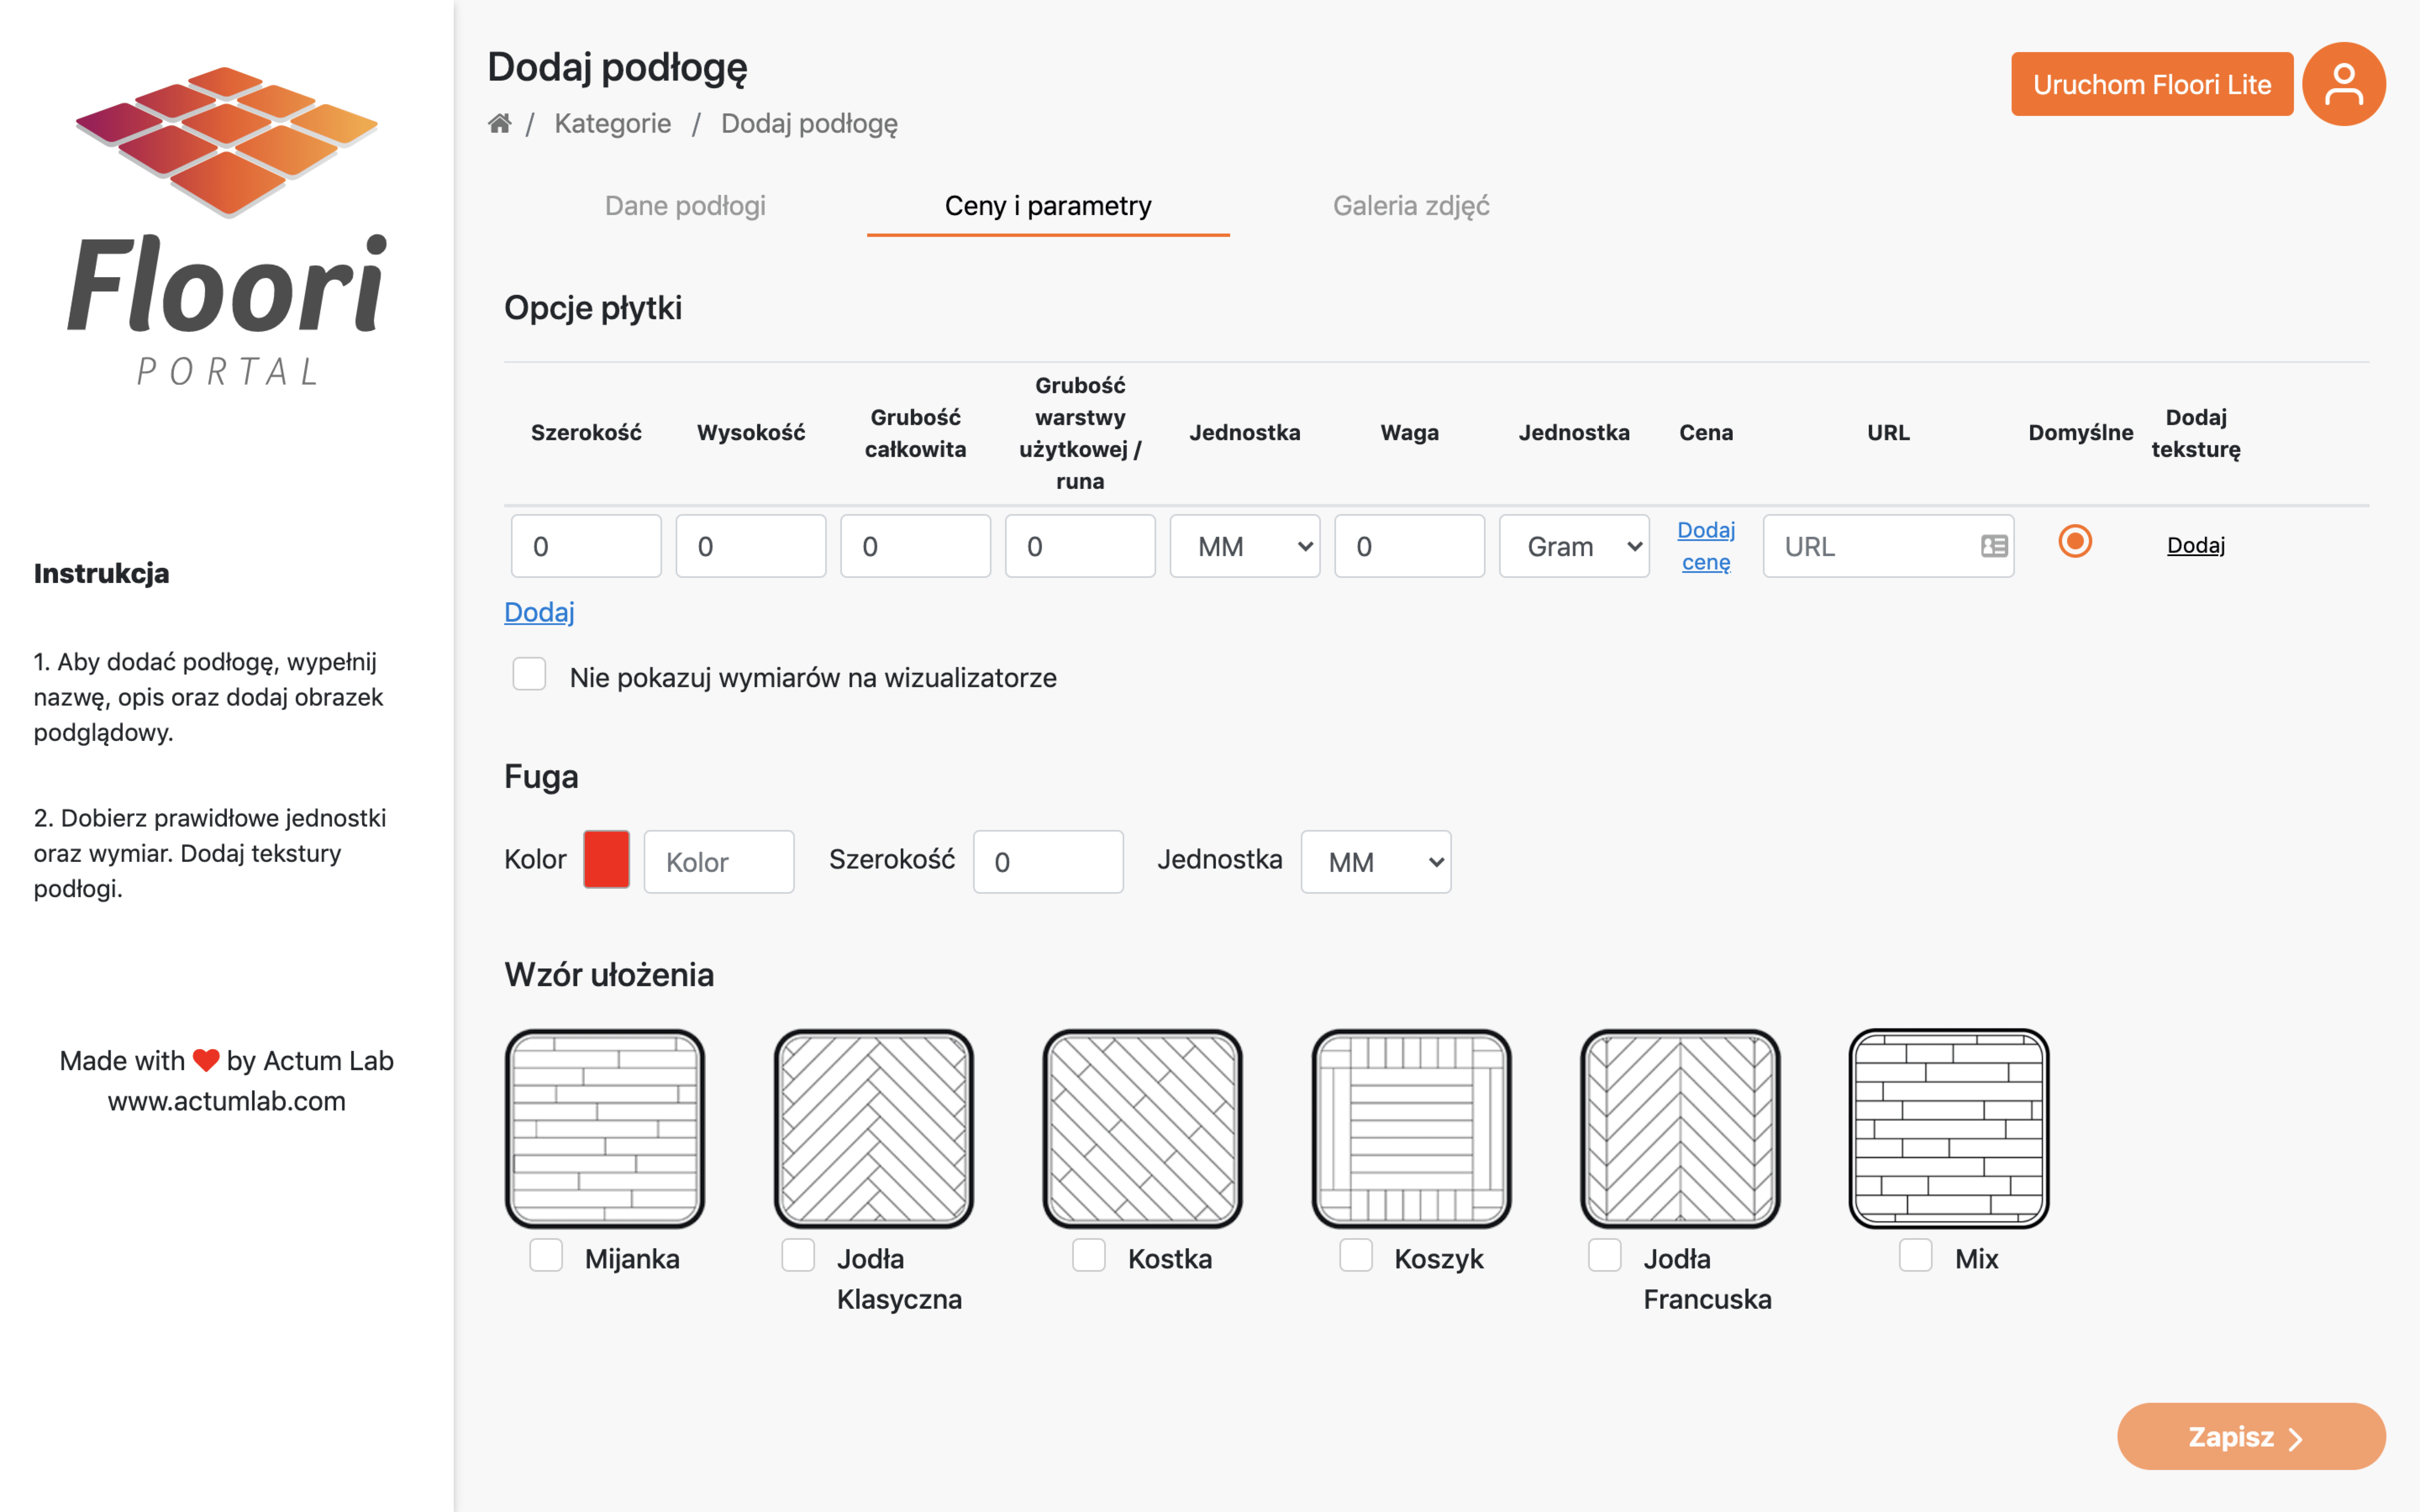Screen dimensions: 2420x1512
Task: Click the red Fuga color swatch
Action: [x=606, y=859]
